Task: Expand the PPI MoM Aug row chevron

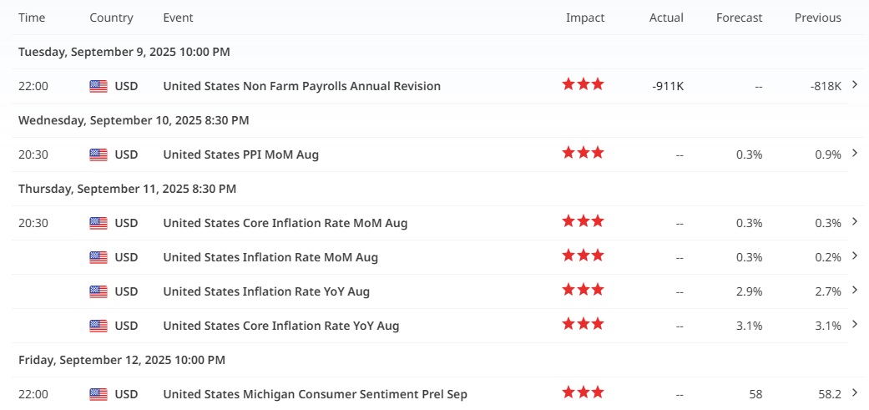Action: pos(854,153)
